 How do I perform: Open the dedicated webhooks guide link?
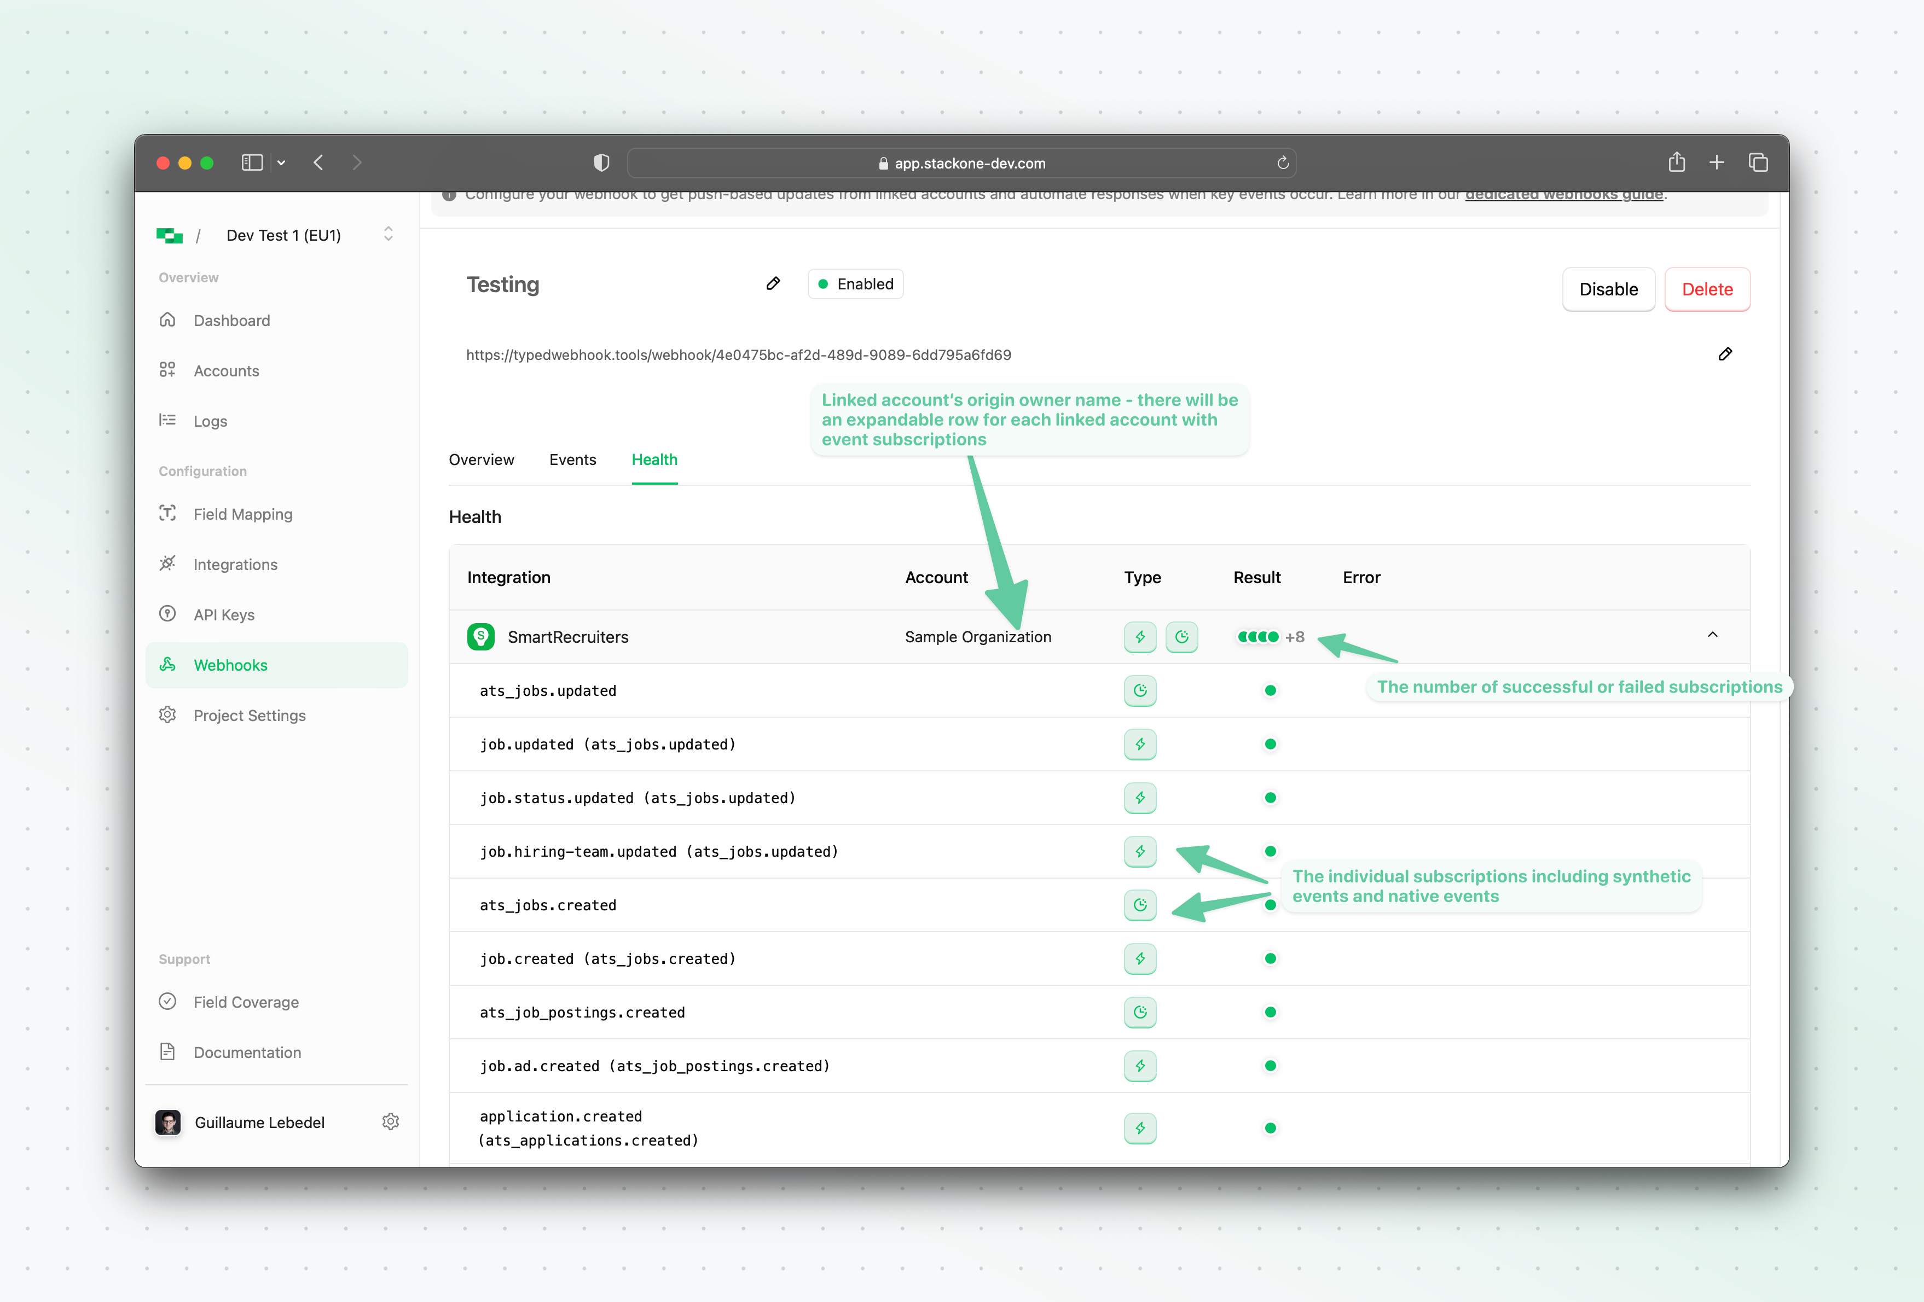[x=1564, y=195]
